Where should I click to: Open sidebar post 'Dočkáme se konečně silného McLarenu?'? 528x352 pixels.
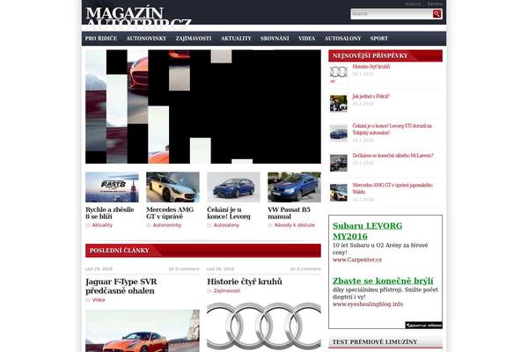click(x=393, y=156)
